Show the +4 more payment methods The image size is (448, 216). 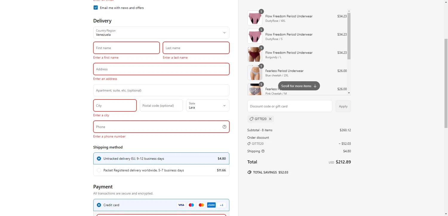pyautogui.click(x=221, y=205)
